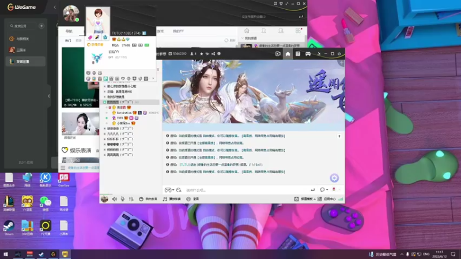Click the share icon in channel title bar
The width and height of the screenshot is (461, 259).
(x=213, y=54)
